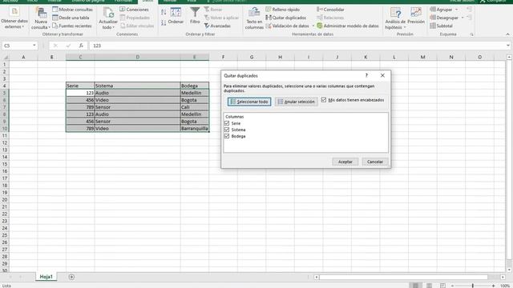Open Análisis de hipótesis menu
The image size is (513, 288).
(x=395, y=18)
